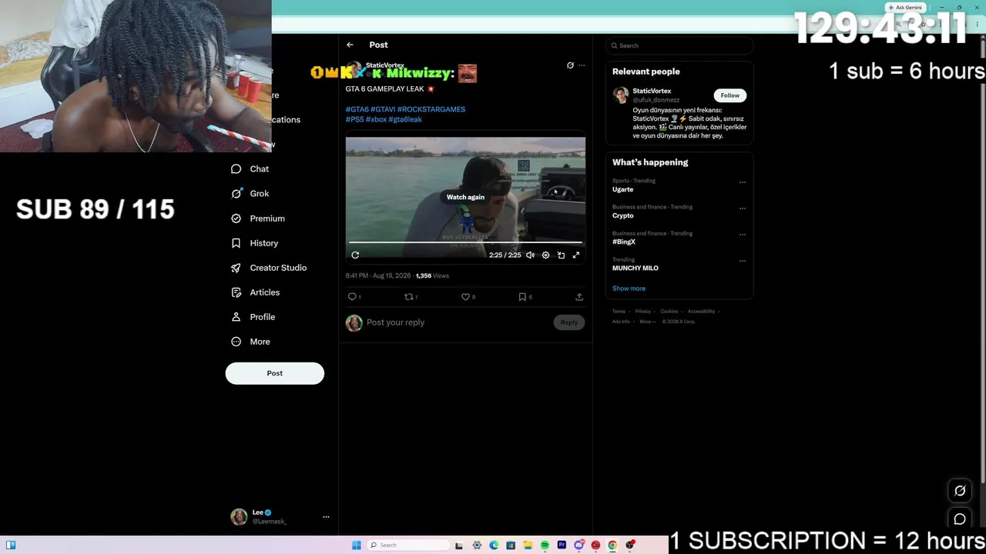Mute the video with speaker icon
Image resolution: width=986 pixels, height=554 pixels.
click(x=530, y=255)
